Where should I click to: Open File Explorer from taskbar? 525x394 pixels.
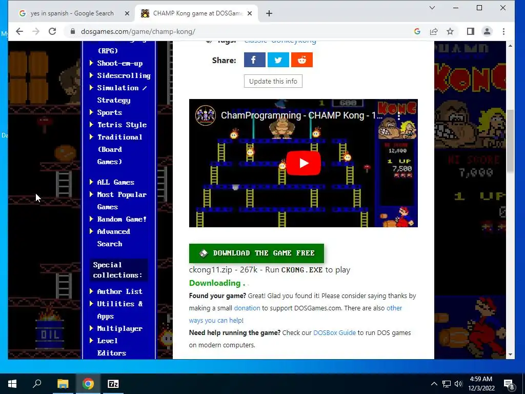(63, 384)
